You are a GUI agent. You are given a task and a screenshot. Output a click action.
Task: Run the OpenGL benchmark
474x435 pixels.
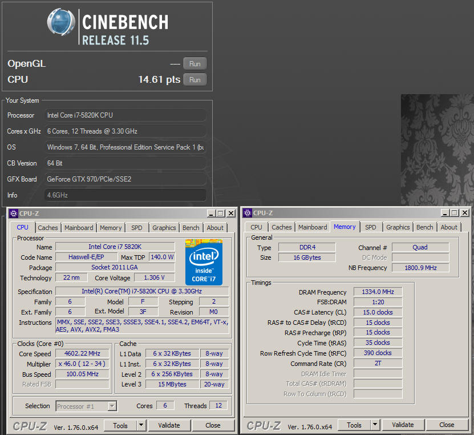pos(195,64)
